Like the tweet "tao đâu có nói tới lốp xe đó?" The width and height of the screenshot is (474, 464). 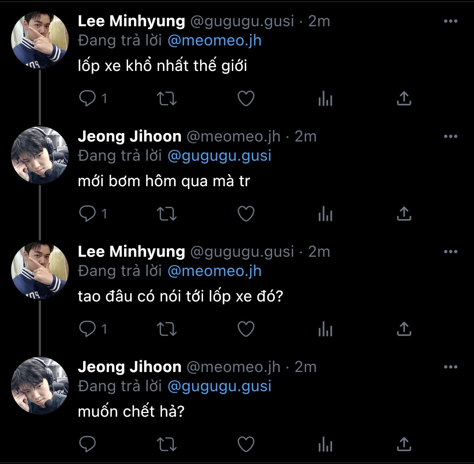coord(246,329)
